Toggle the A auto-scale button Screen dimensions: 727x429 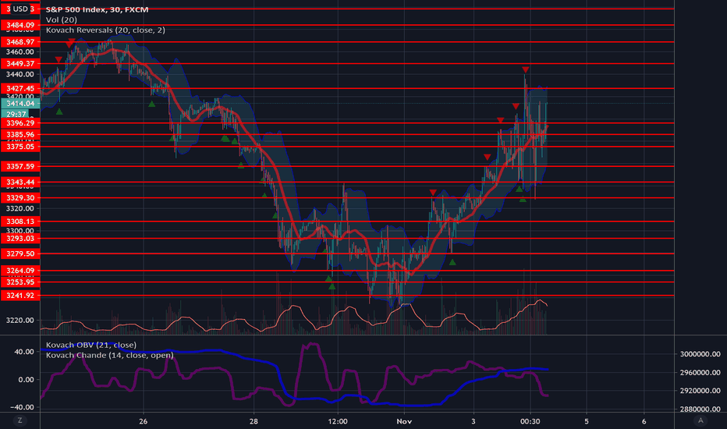click(x=700, y=420)
